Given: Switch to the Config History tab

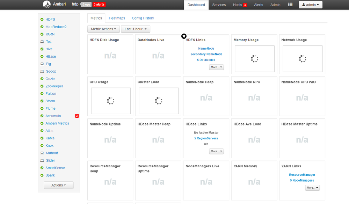Looking at the screenshot, I should pyautogui.click(x=143, y=18).
